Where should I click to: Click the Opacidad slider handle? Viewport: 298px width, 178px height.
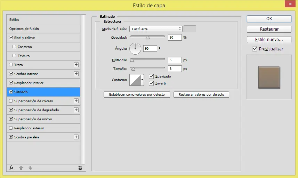coord(147,38)
